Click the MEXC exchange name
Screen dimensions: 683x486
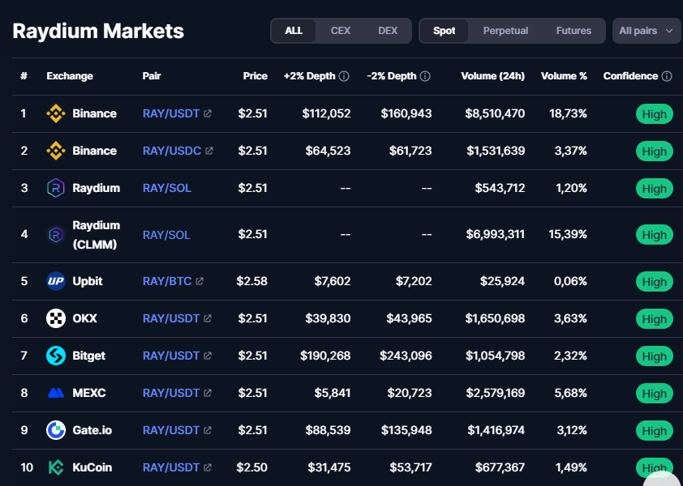pos(89,394)
